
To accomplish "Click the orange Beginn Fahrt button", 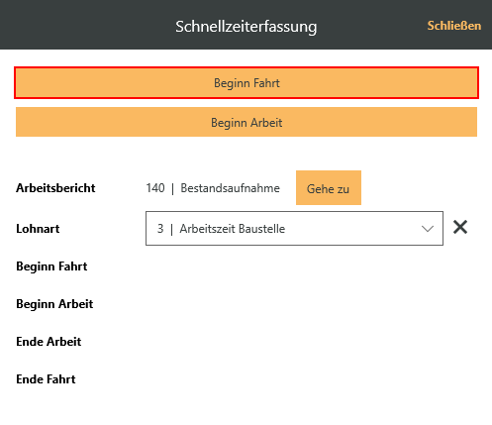I will click(x=246, y=83).
